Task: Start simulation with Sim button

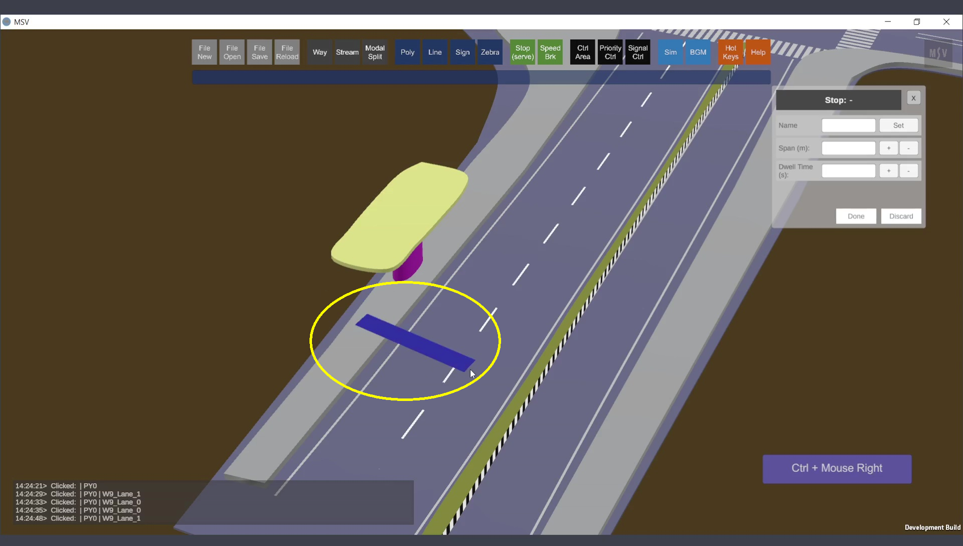Action: point(670,52)
